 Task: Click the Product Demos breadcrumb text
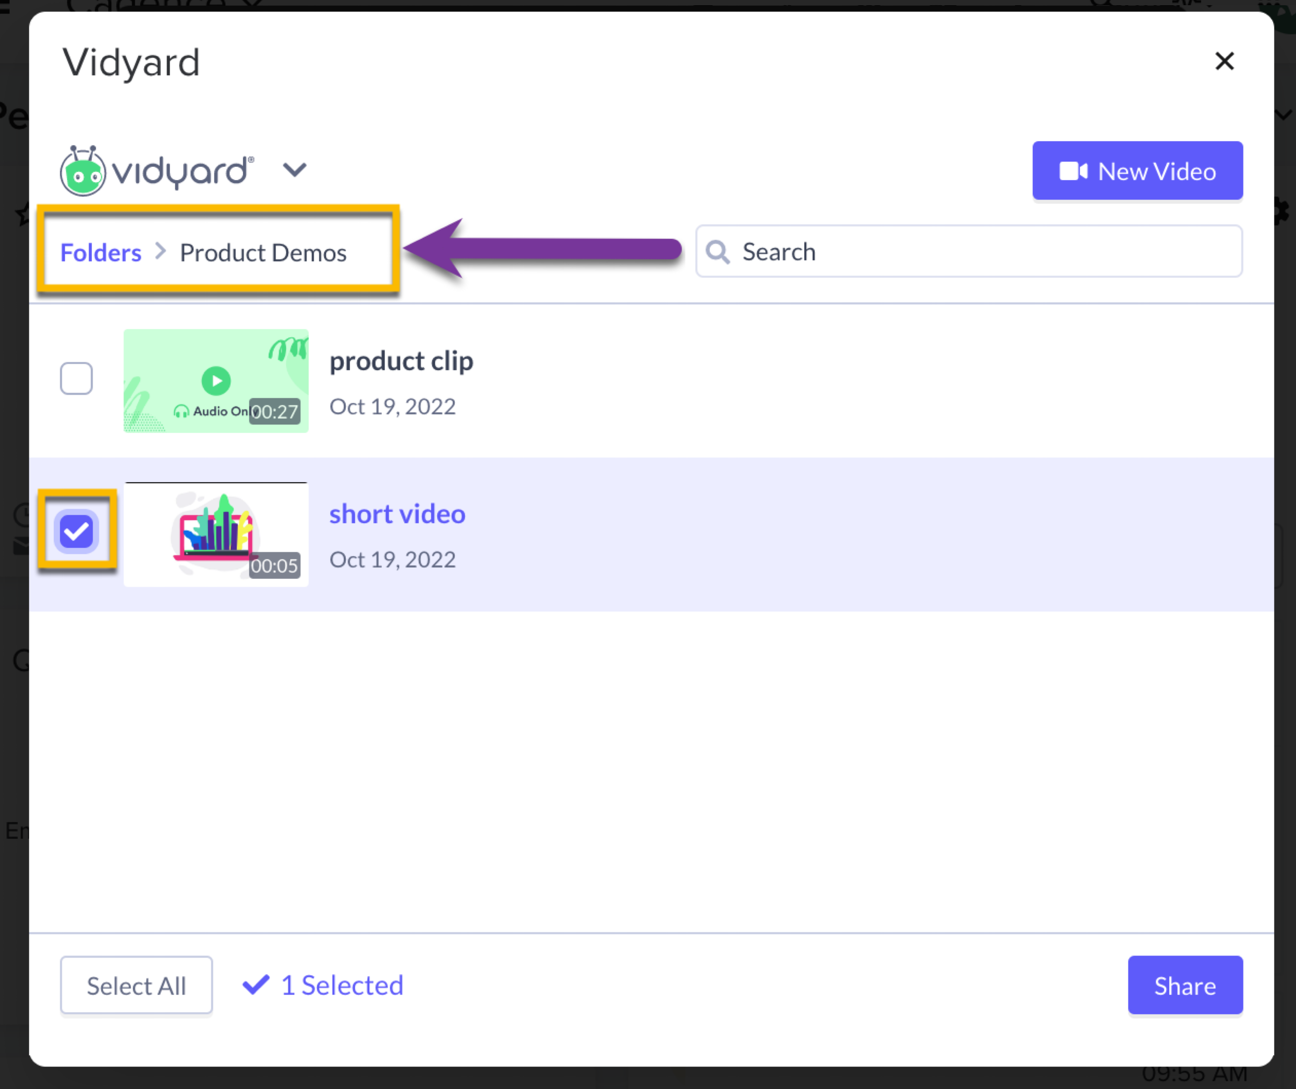(x=263, y=252)
